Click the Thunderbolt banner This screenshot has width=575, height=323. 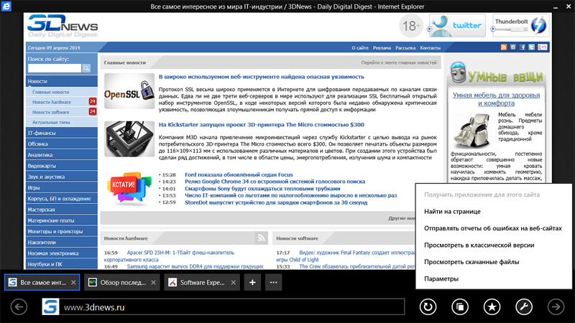(520, 25)
